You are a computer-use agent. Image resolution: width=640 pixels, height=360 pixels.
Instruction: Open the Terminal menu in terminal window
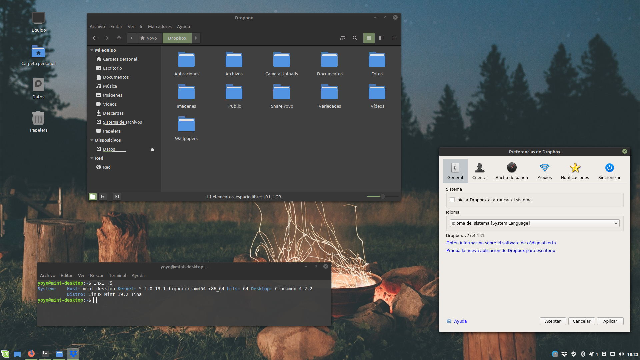tap(117, 276)
